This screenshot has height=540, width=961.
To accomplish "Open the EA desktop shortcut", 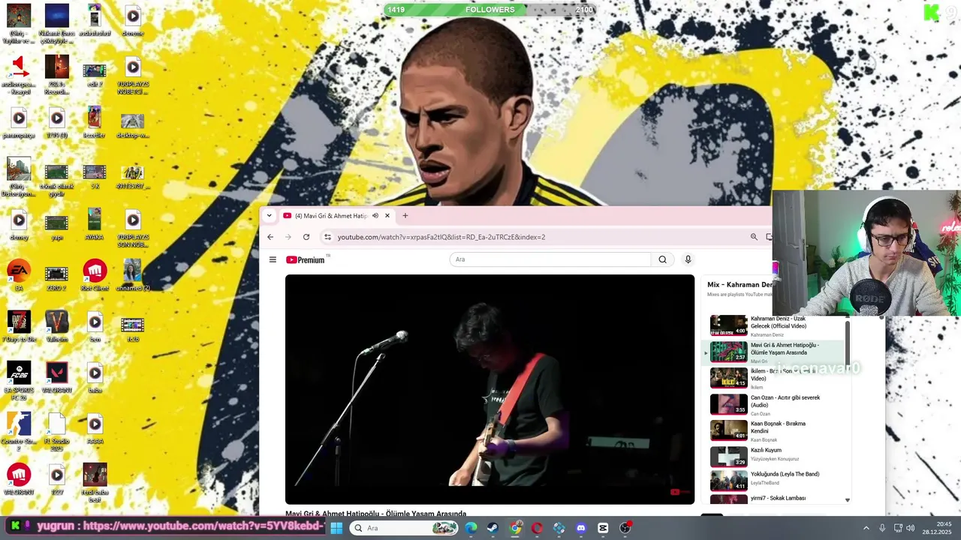I will coord(19,275).
